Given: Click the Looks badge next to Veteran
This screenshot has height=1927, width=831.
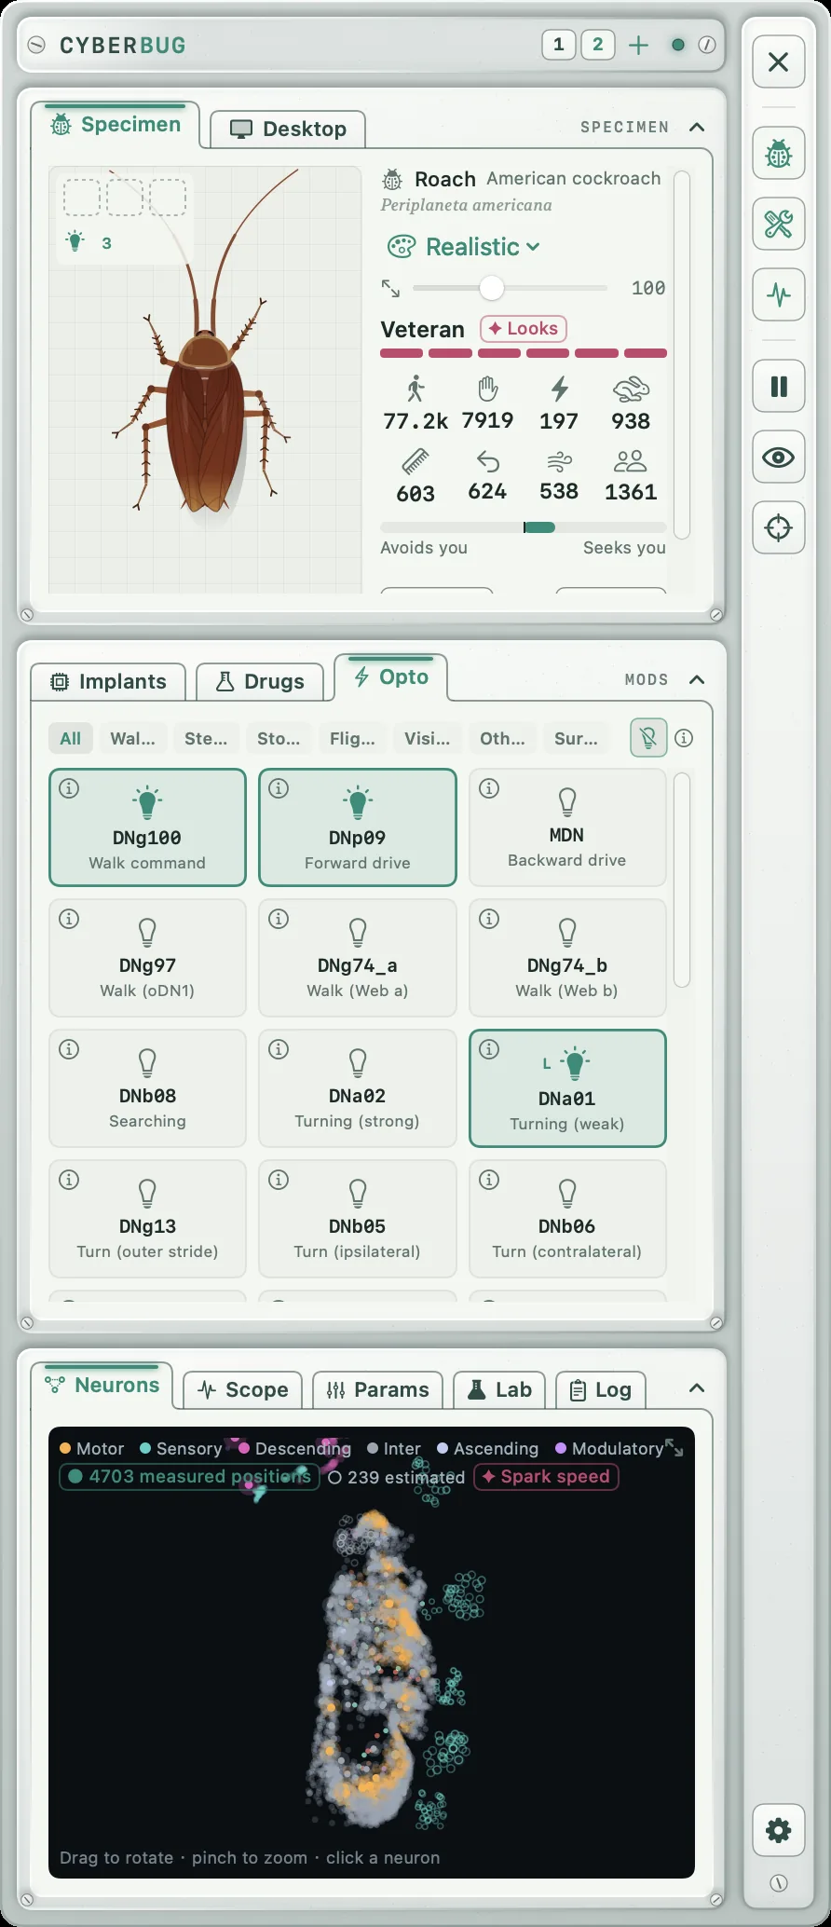Looking at the screenshot, I should pyautogui.click(x=524, y=328).
